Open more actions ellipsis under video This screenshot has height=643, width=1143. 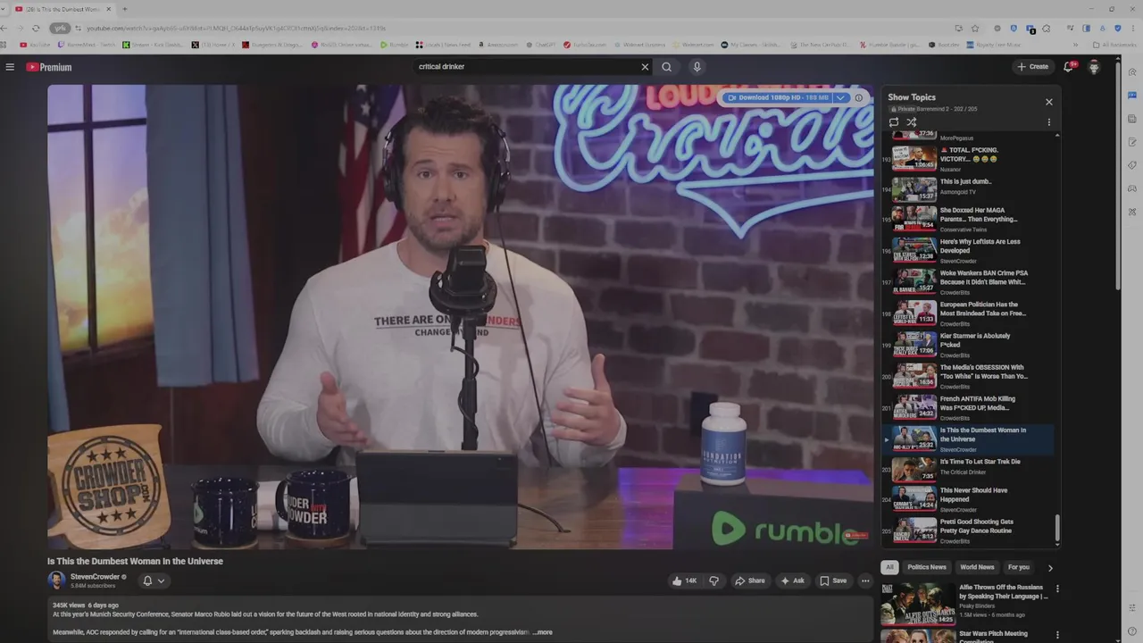pyautogui.click(x=865, y=580)
